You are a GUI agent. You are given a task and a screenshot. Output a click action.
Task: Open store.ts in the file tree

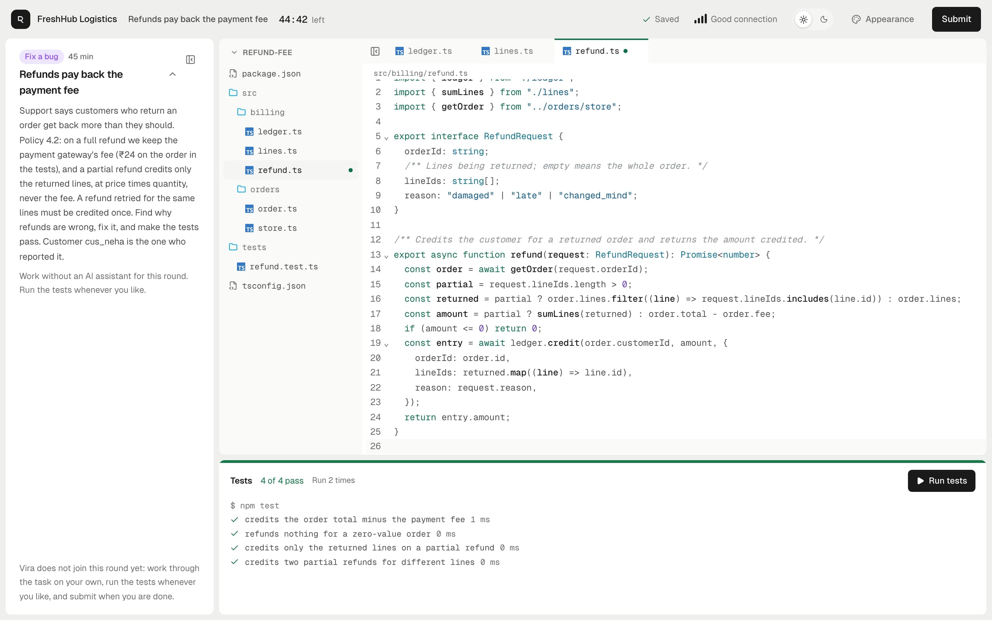pyautogui.click(x=291, y=228)
